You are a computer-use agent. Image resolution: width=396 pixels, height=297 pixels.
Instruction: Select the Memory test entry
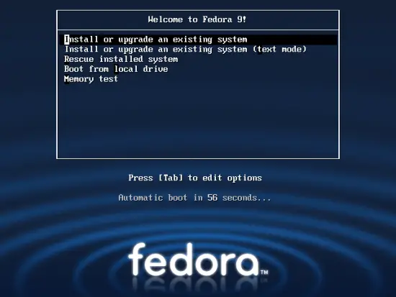tap(91, 79)
